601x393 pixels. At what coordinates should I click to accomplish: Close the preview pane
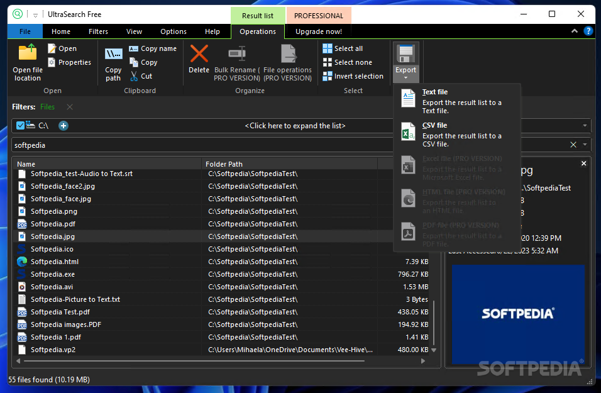583,163
